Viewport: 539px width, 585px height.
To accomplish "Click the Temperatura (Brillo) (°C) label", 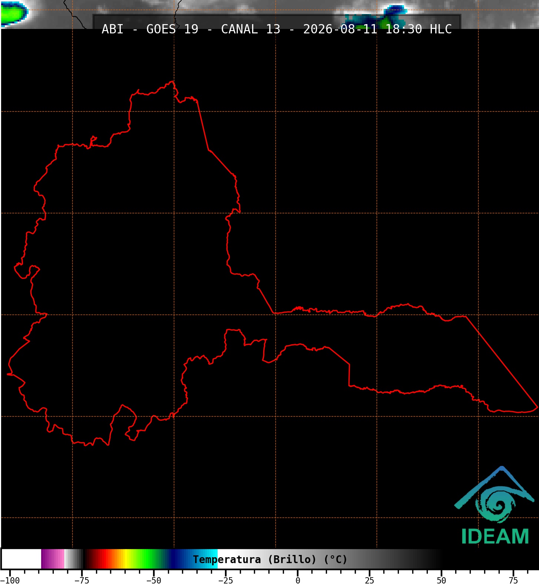I will tap(270, 559).
